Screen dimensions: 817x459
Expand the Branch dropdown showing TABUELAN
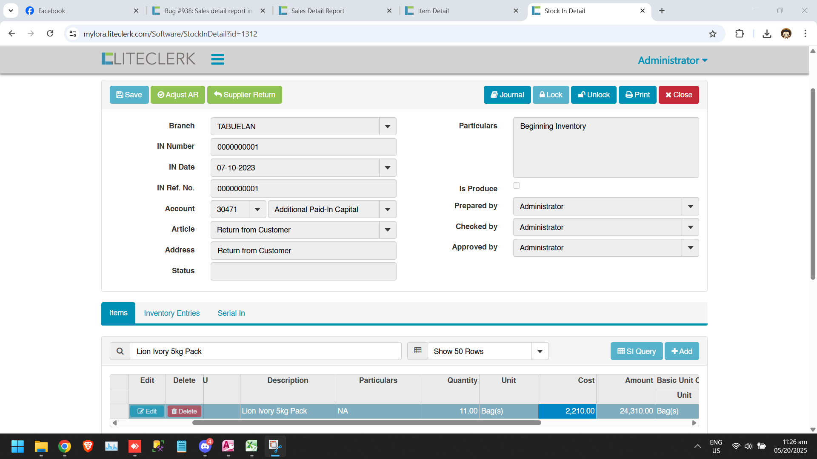(388, 127)
